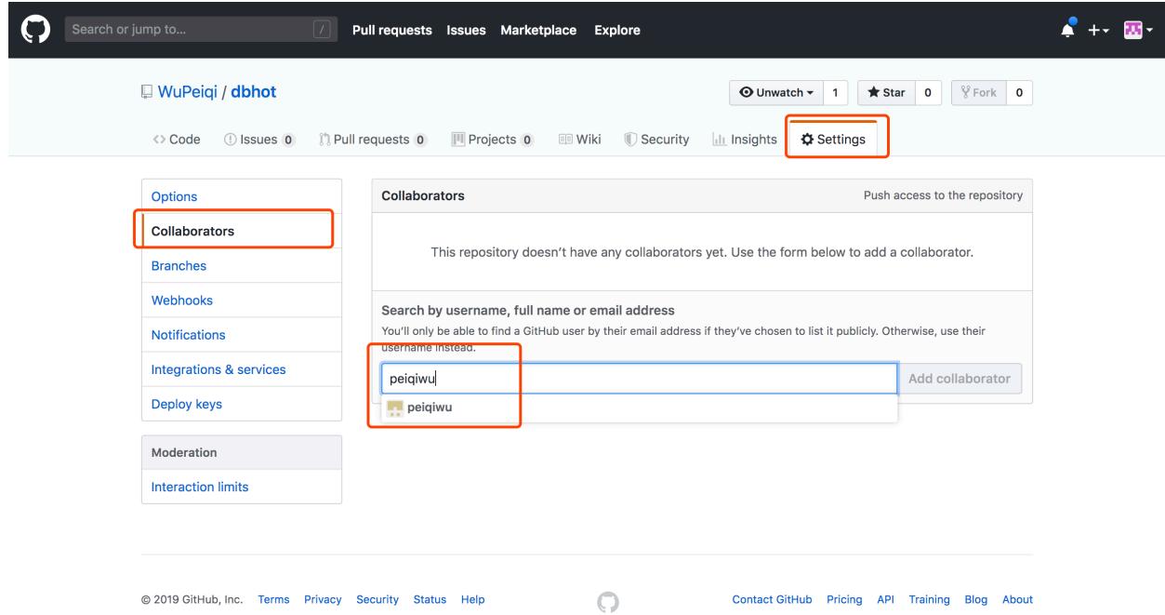Open the dbhot repository link
The image size is (1165, 615).
tap(254, 92)
